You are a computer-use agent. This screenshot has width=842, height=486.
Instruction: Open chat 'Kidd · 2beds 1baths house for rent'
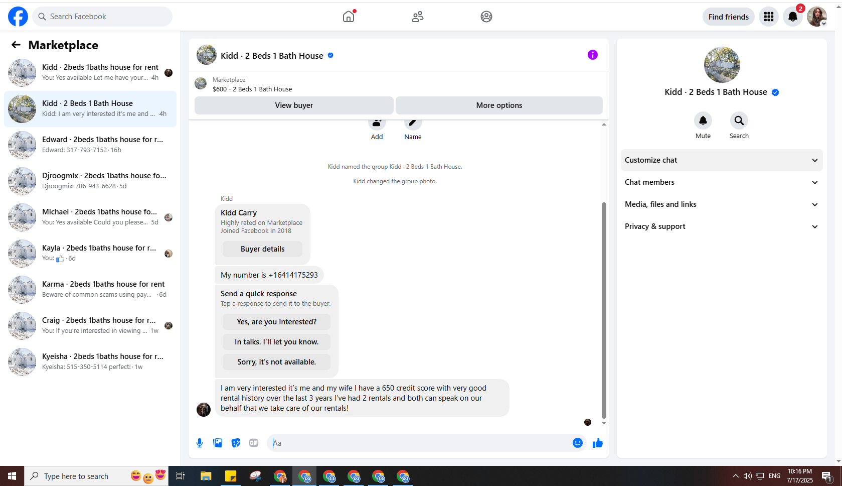(90, 72)
